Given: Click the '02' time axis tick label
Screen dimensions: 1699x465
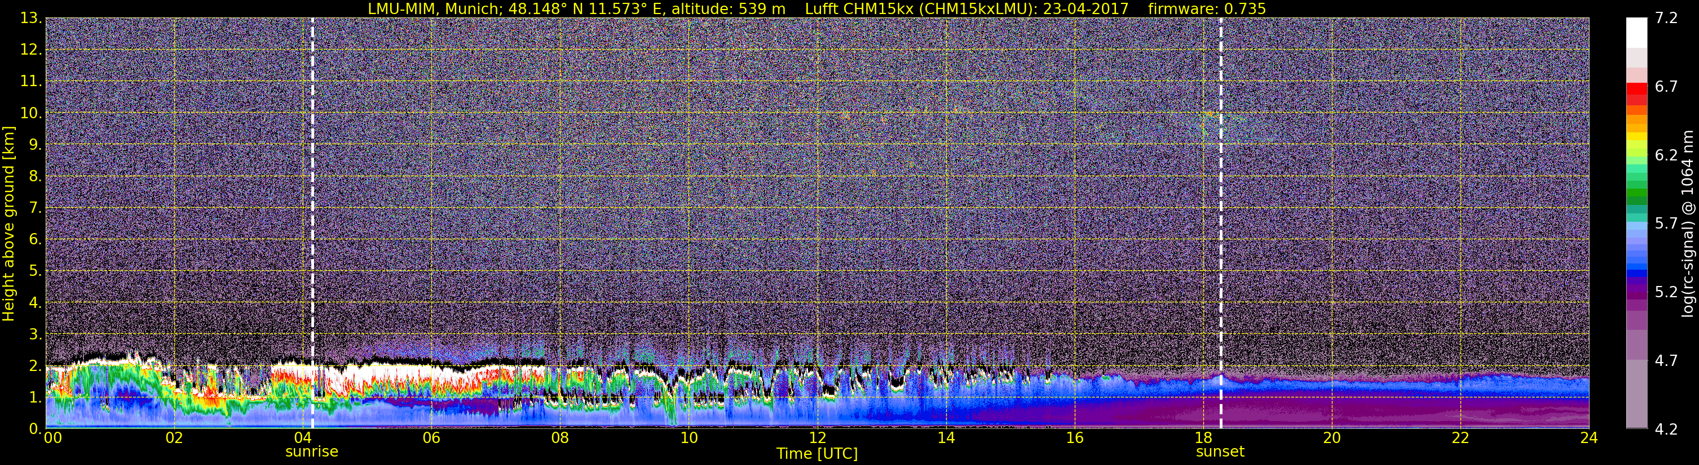Looking at the screenshot, I should (174, 438).
